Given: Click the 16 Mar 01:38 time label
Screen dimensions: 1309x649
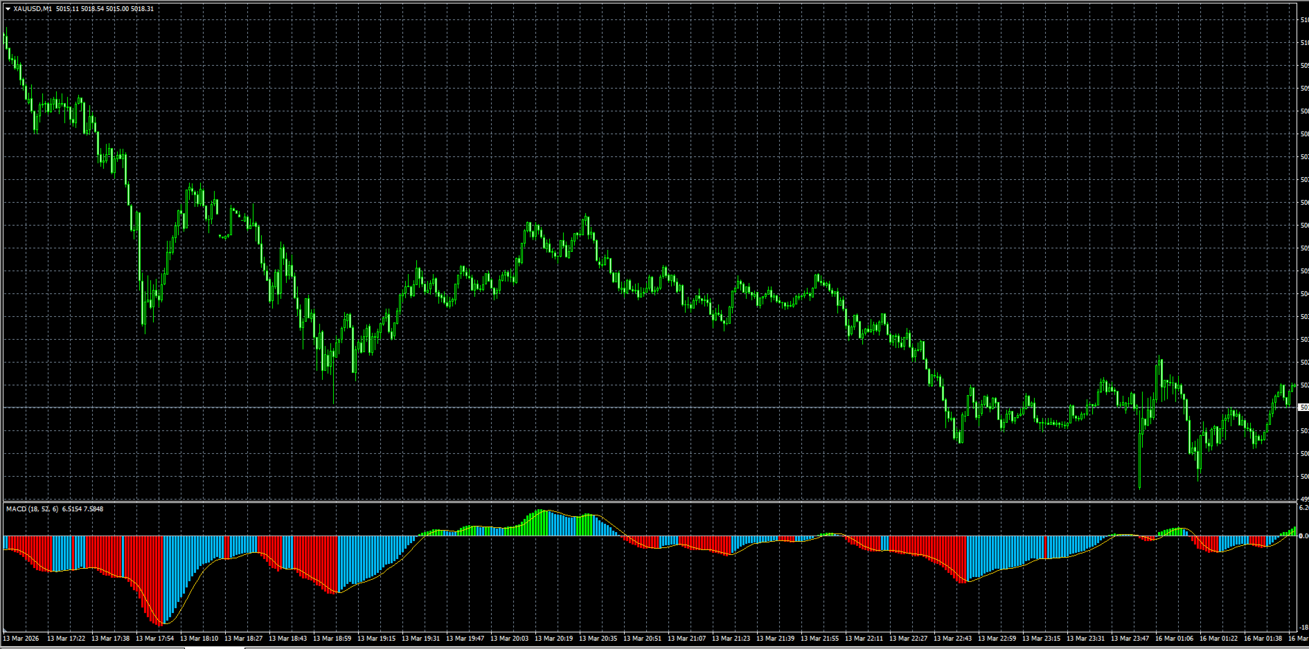Looking at the screenshot, I should (1263, 639).
